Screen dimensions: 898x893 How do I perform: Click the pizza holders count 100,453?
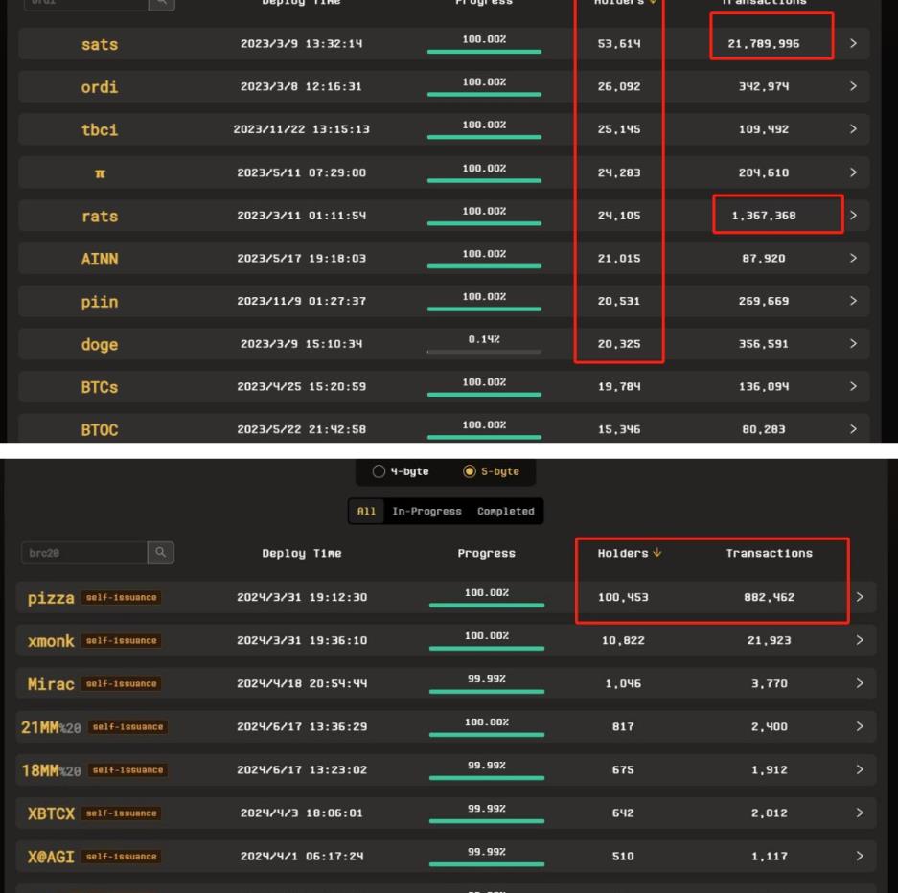[623, 597]
